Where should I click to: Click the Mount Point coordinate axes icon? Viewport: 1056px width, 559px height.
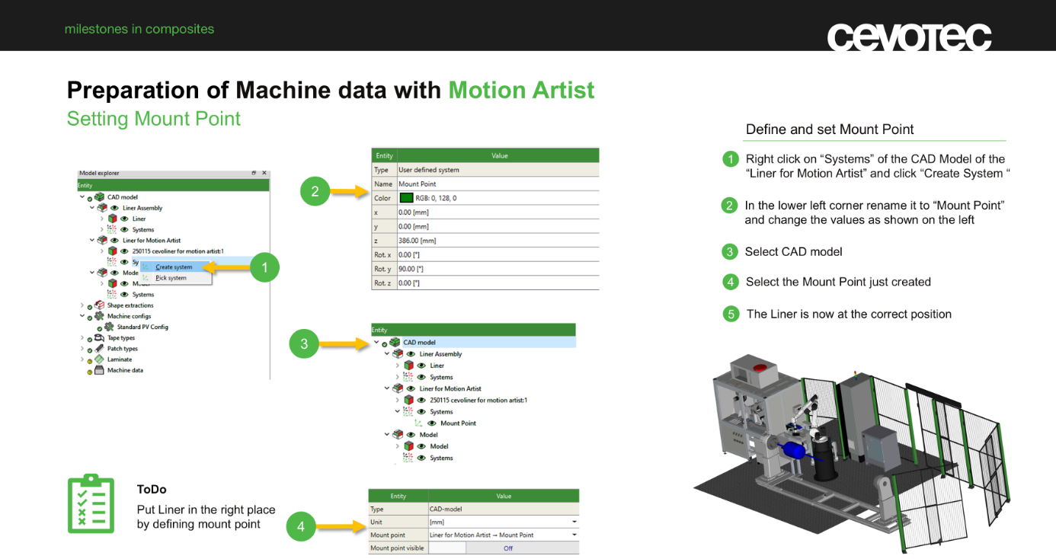pyautogui.click(x=418, y=423)
